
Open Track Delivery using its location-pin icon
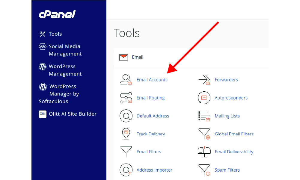tap(126, 134)
